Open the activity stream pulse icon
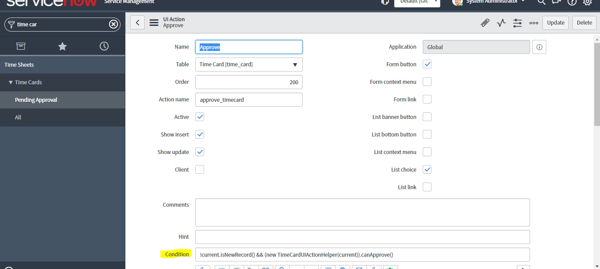 501,23
